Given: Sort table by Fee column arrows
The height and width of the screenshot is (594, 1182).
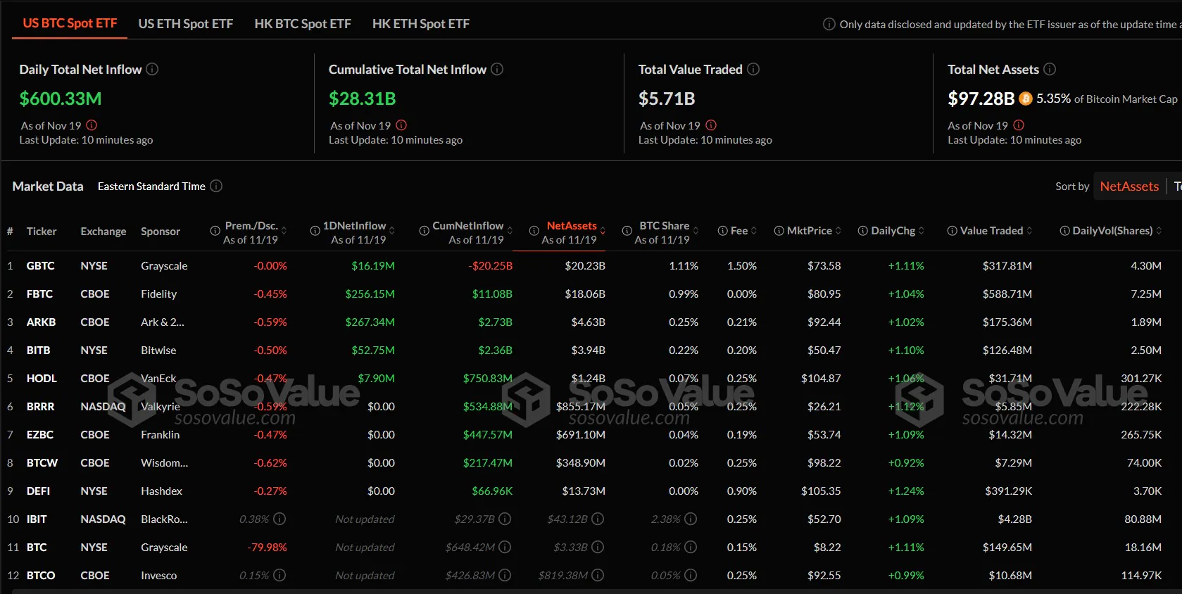Looking at the screenshot, I should coord(754,231).
